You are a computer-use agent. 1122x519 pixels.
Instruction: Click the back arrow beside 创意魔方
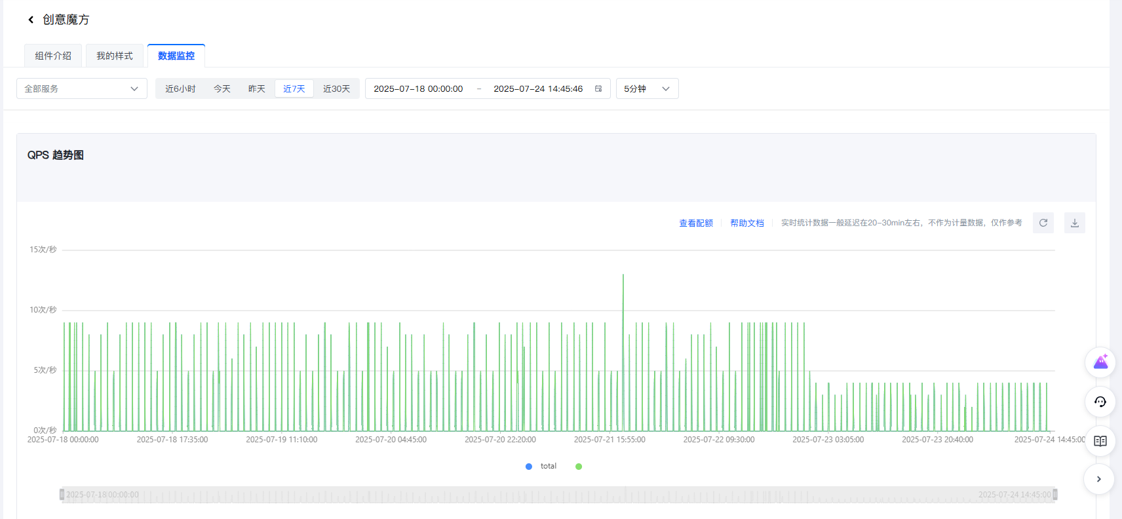(31, 20)
